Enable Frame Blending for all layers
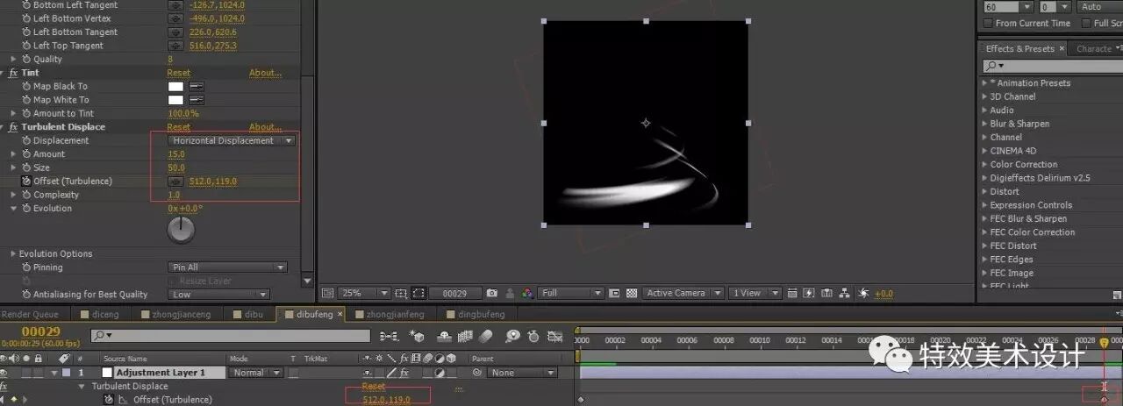Viewport: 1123px width, 406px height. click(x=467, y=336)
